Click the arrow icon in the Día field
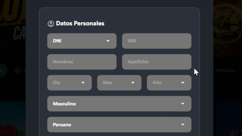 (83, 83)
